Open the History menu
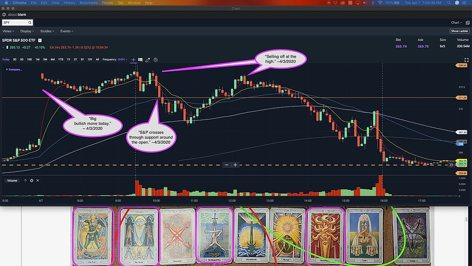 [69, 3]
